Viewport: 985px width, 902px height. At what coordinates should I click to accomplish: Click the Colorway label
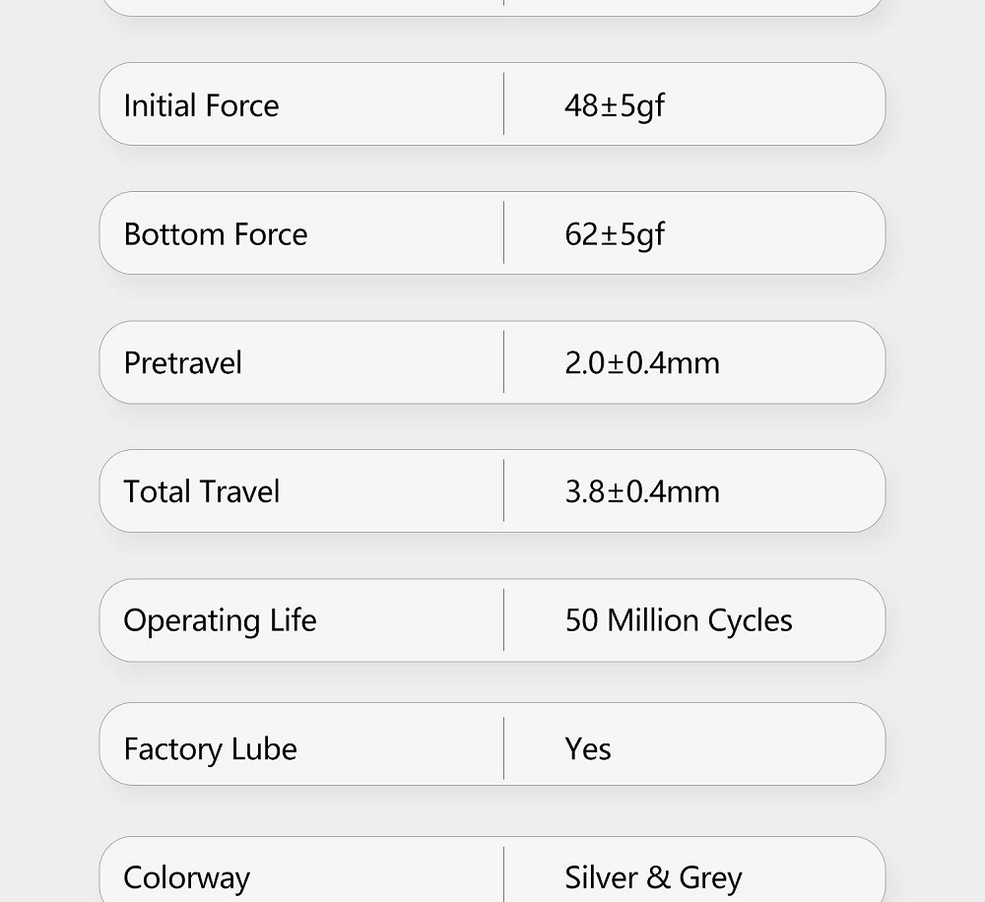pyautogui.click(x=187, y=877)
